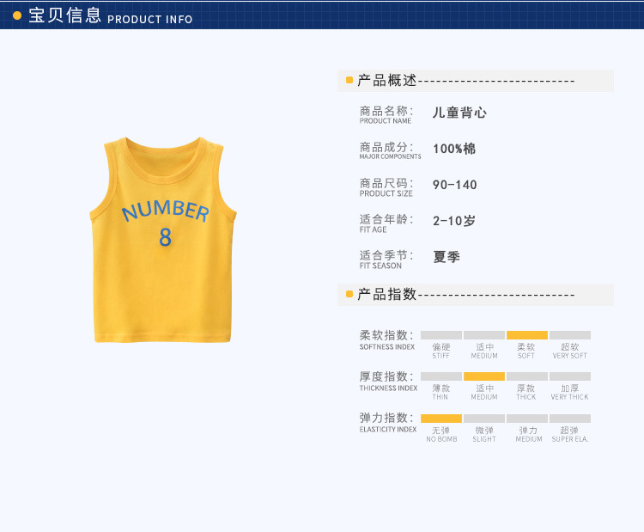
Task: Select the STIFF softness bar segment
Action: [x=441, y=335]
